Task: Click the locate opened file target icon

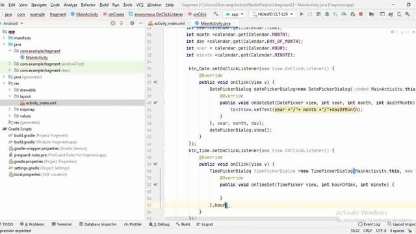Action: click(113, 23)
